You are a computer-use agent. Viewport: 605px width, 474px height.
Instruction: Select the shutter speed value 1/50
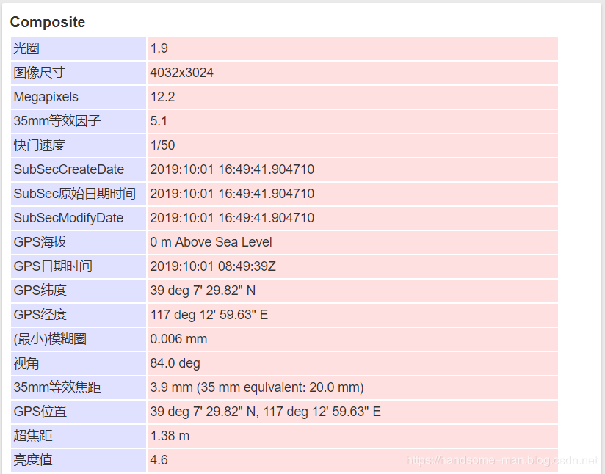[162, 145]
